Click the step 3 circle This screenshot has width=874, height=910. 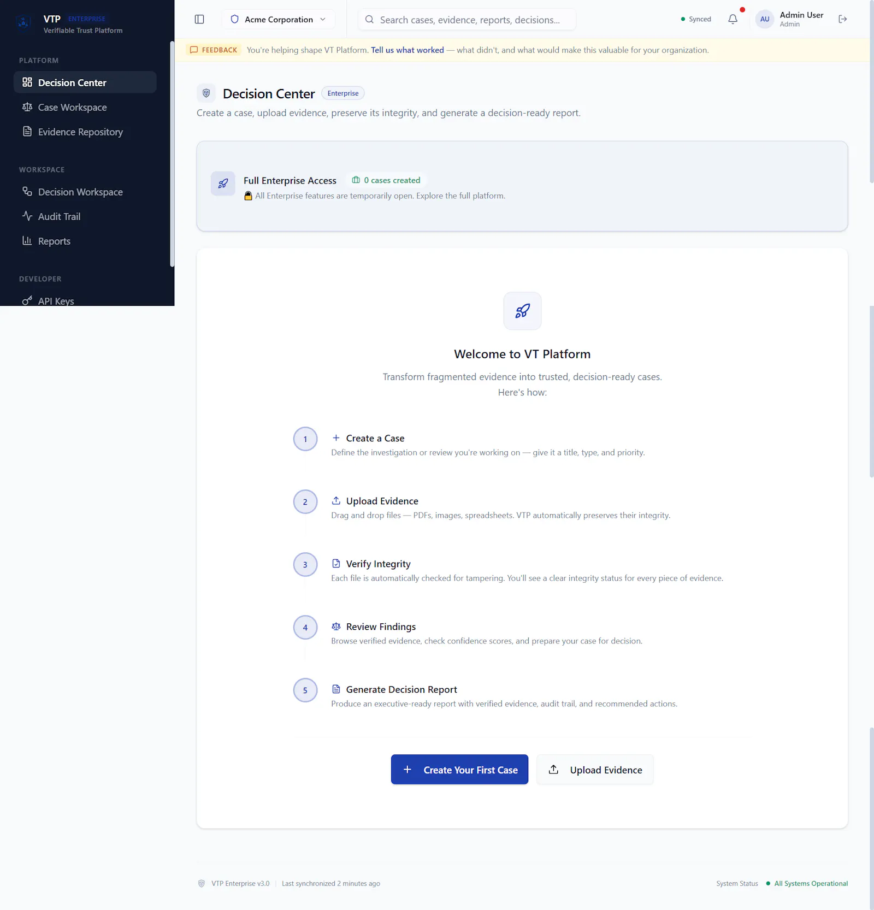[305, 565]
